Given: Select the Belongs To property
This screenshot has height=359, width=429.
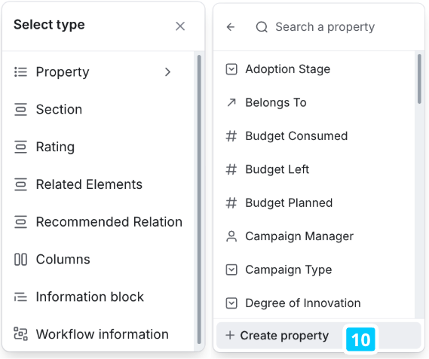Looking at the screenshot, I should (x=314, y=102).
